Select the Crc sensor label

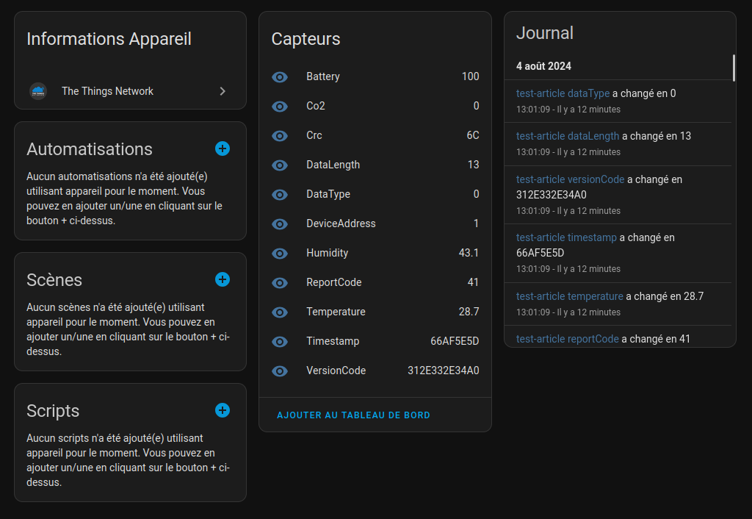click(x=314, y=135)
